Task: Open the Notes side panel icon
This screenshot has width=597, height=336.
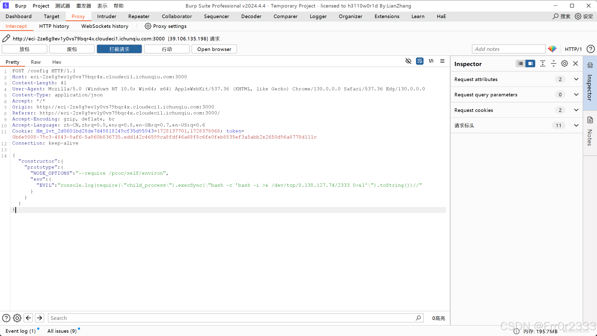Action: (590, 120)
